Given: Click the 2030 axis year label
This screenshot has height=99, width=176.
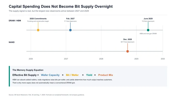Looking at the screenshot, I should tap(163, 59).
